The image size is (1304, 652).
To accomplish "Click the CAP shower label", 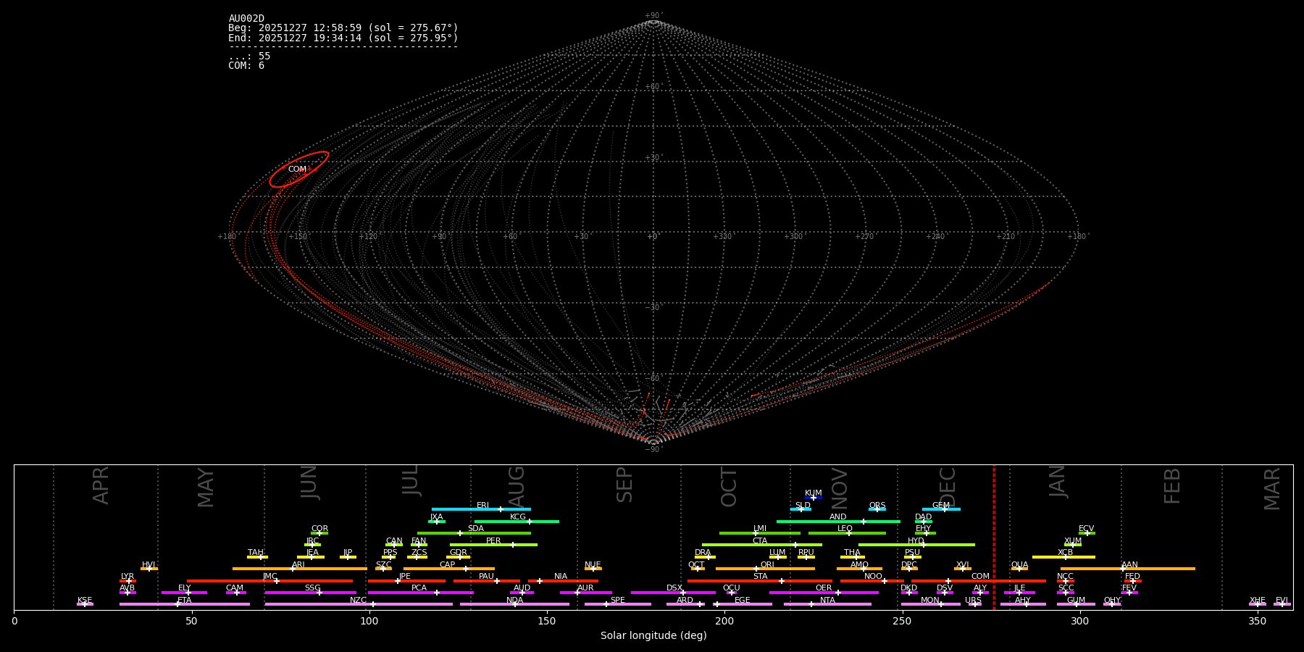I will click(x=448, y=565).
